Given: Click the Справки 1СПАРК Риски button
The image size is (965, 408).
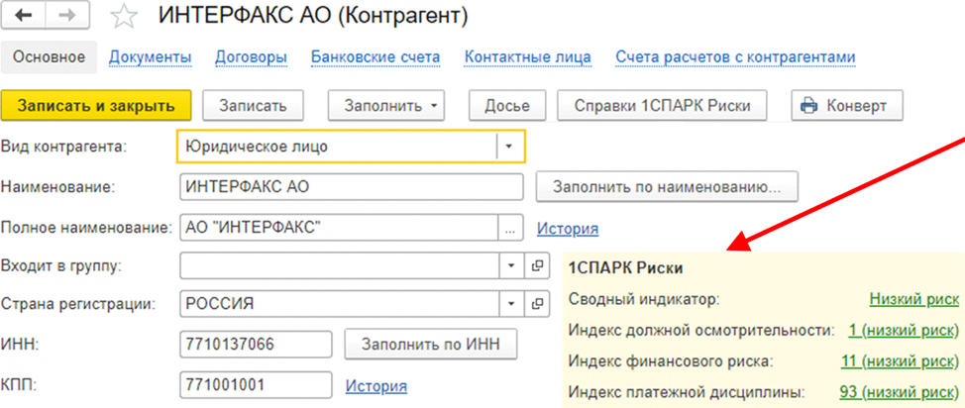Looking at the screenshot, I should (662, 105).
